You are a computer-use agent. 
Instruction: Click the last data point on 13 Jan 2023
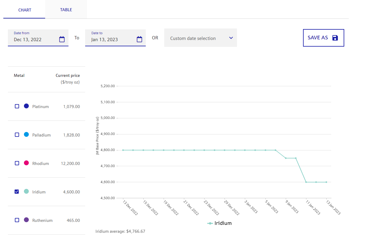click(x=326, y=182)
